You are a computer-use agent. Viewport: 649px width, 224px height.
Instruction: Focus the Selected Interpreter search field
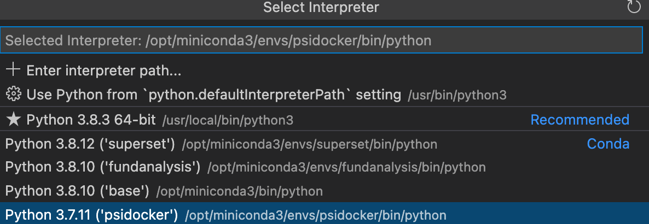(x=321, y=40)
